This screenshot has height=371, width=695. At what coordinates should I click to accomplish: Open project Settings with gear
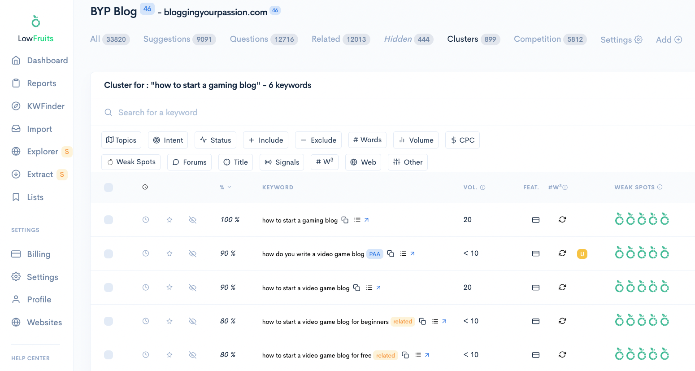tap(621, 39)
